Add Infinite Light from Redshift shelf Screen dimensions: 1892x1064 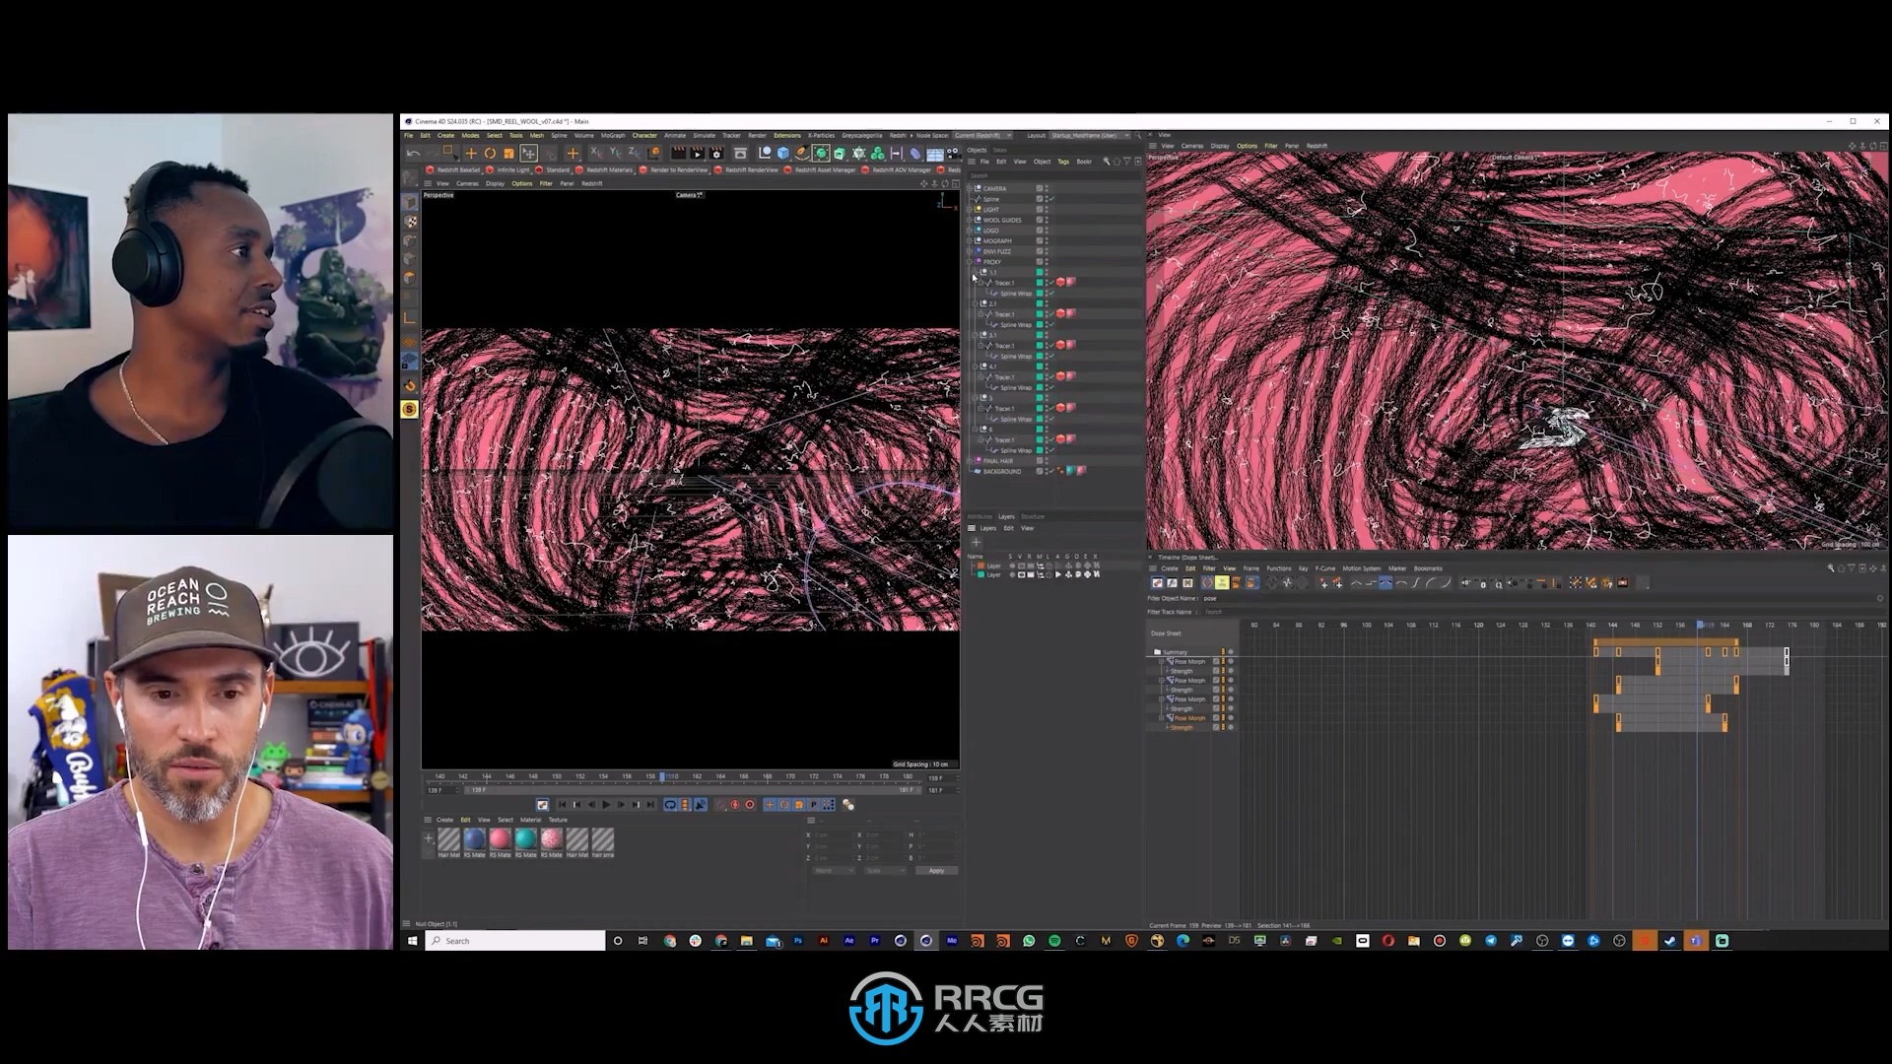(507, 169)
